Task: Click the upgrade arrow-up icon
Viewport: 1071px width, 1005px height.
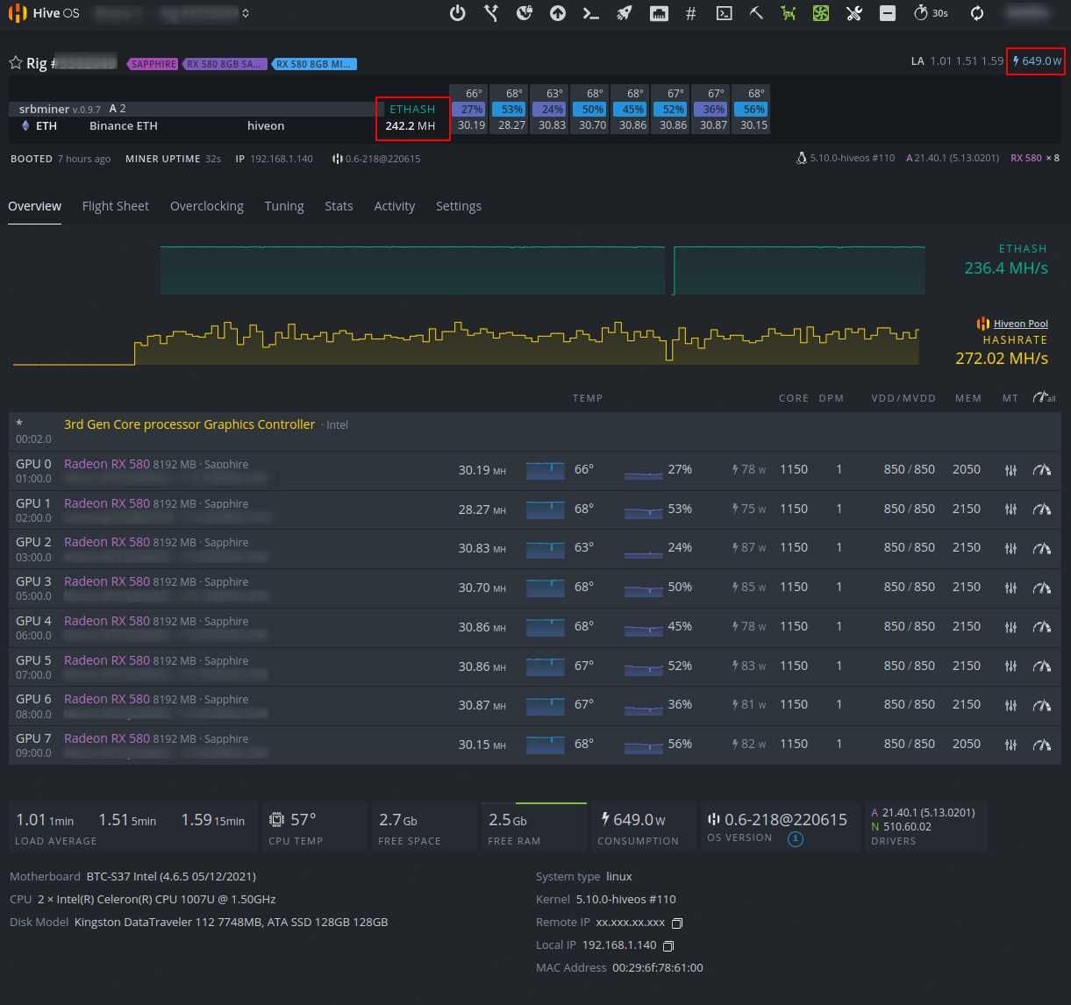Action: click(558, 13)
